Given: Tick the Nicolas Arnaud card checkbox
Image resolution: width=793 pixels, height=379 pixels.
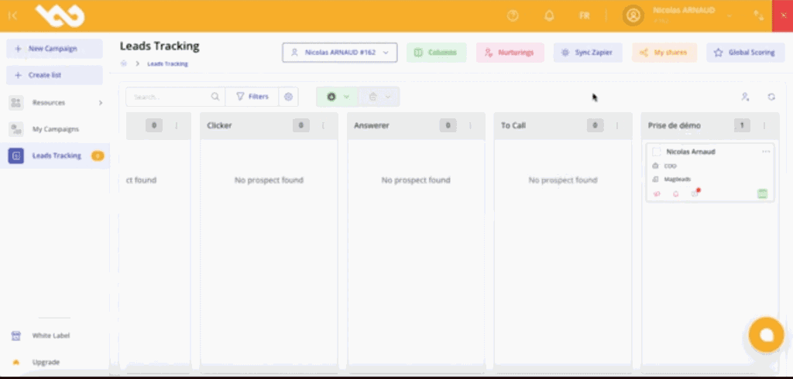Looking at the screenshot, I should click(657, 152).
